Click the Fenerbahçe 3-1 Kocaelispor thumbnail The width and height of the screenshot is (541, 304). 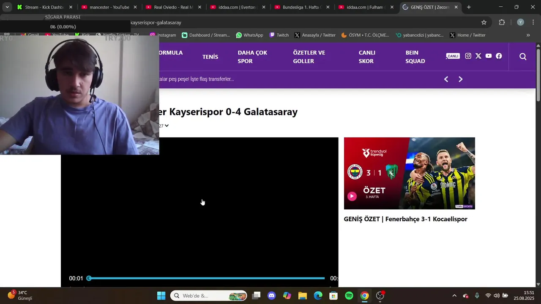coord(409,173)
